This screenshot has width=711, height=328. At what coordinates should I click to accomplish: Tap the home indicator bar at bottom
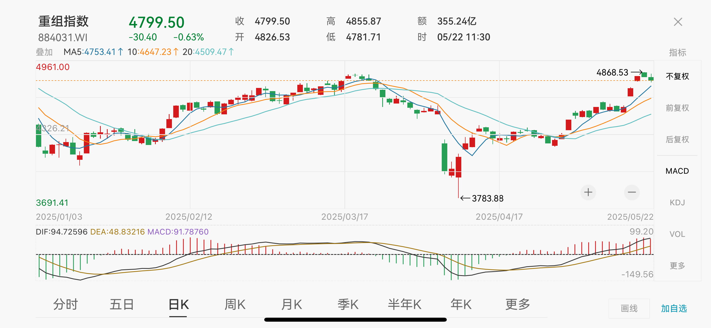(355, 320)
